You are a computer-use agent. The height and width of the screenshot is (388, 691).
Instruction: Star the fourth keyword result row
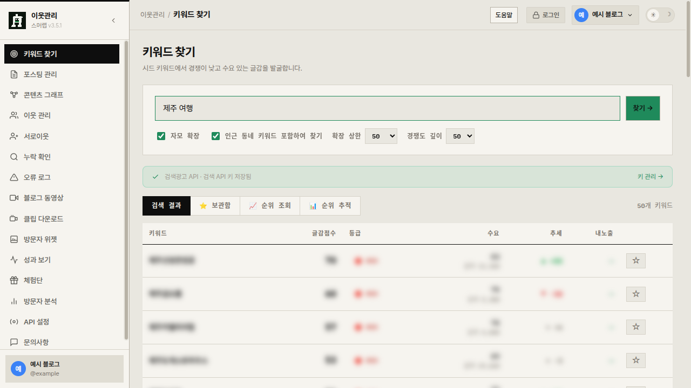click(x=636, y=361)
